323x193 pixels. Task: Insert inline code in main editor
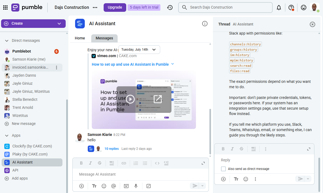(157, 163)
